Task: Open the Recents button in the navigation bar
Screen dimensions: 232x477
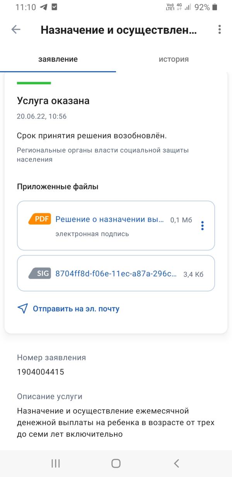Action: [x=55, y=463]
